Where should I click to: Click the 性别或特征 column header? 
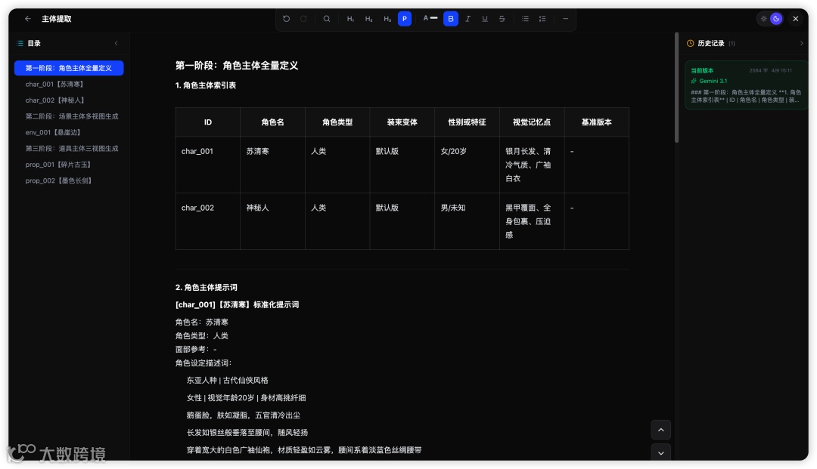tap(467, 122)
